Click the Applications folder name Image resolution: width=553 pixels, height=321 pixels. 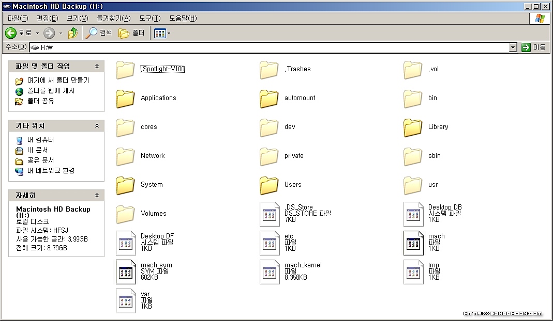[x=158, y=98]
